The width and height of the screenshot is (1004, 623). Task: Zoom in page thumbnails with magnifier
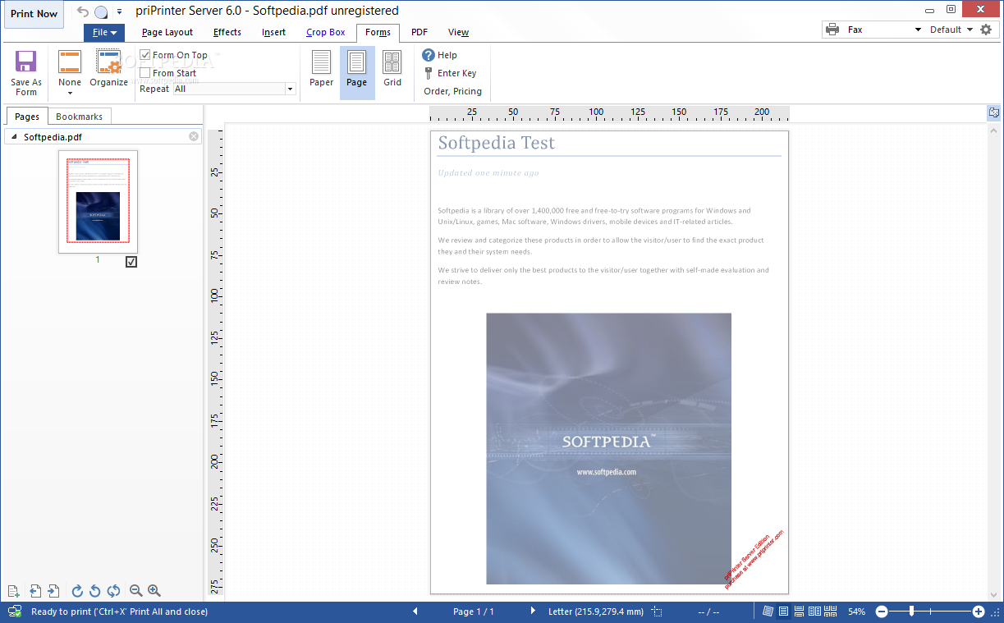(x=154, y=591)
